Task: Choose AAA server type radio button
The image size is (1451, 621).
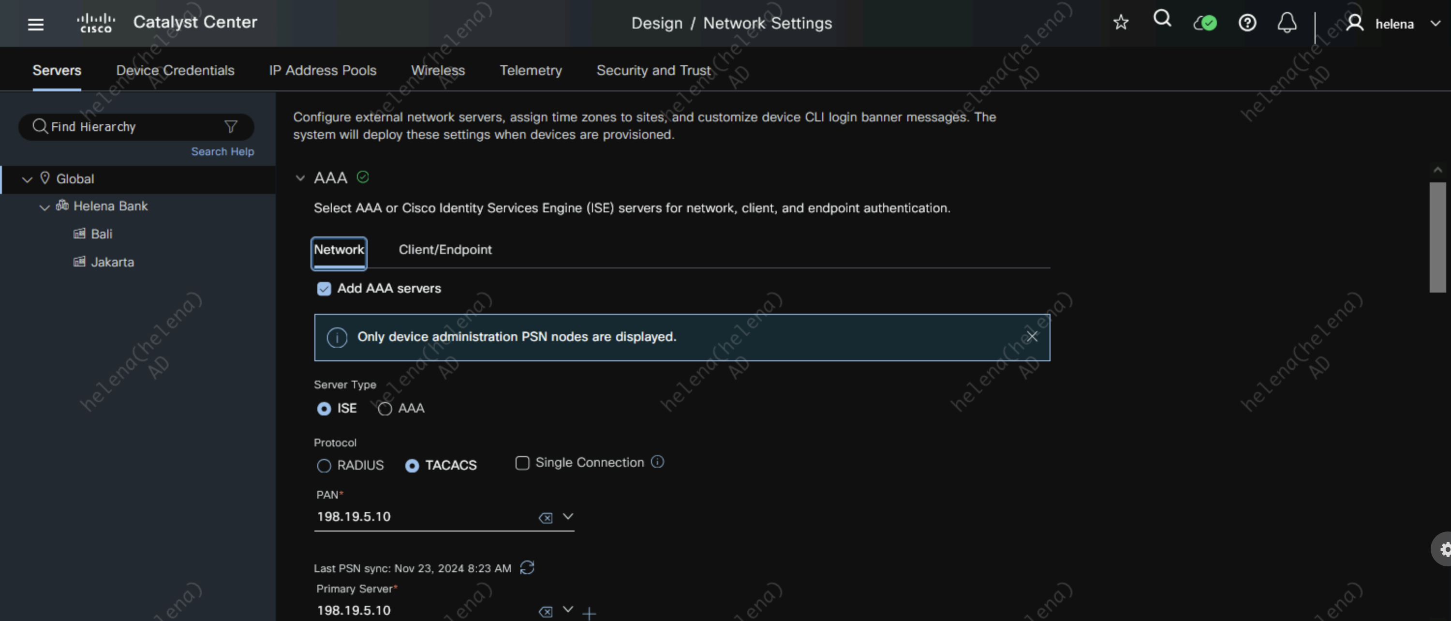Action: (385, 409)
